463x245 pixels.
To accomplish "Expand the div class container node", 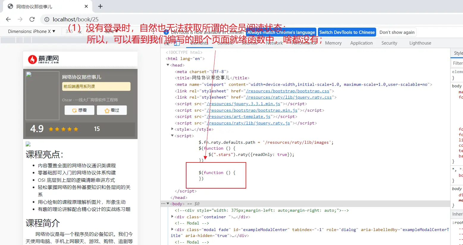I will (172, 217).
